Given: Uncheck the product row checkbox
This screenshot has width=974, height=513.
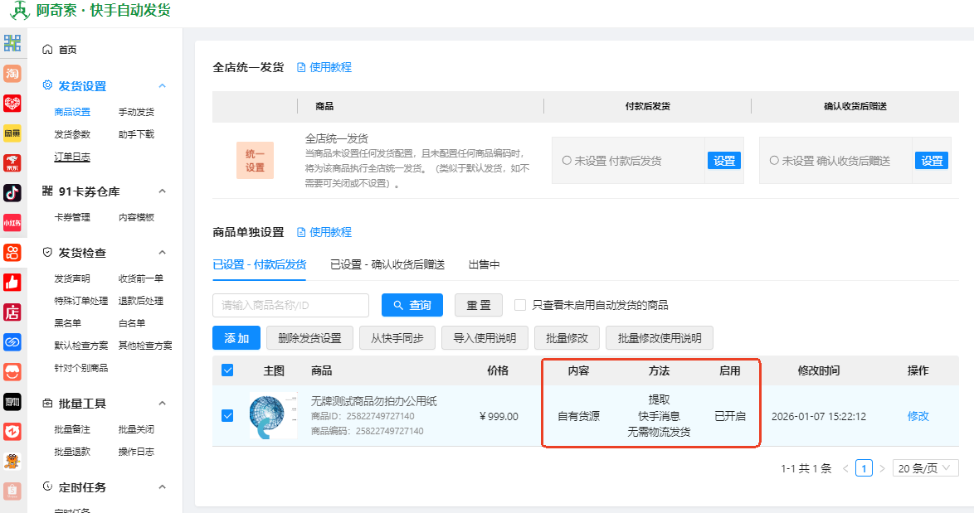Looking at the screenshot, I should tap(227, 415).
